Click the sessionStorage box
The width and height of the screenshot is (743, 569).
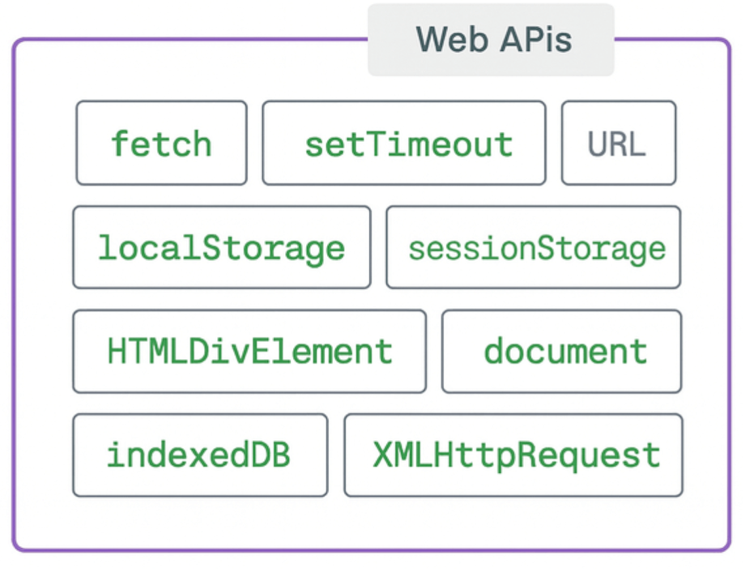tap(533, 247)
